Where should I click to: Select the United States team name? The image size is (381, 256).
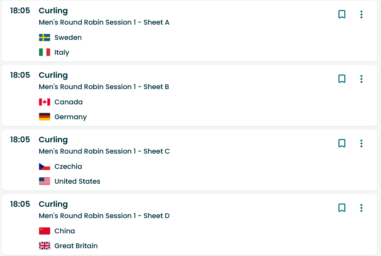tap(77, 181)
